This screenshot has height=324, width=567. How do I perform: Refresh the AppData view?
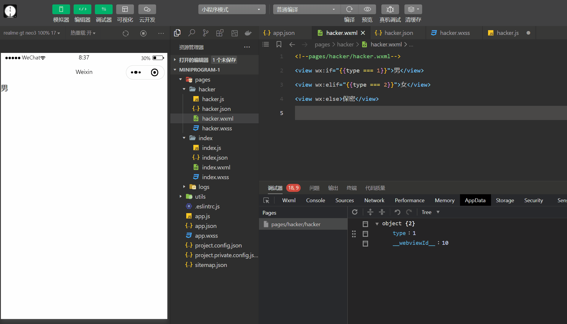(355, 212)
